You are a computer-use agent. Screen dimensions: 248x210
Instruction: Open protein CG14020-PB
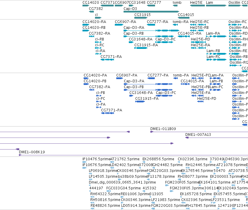pos(86,84)
